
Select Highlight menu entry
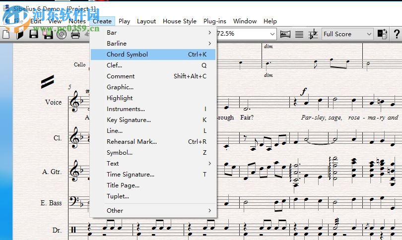pos(153,98)
